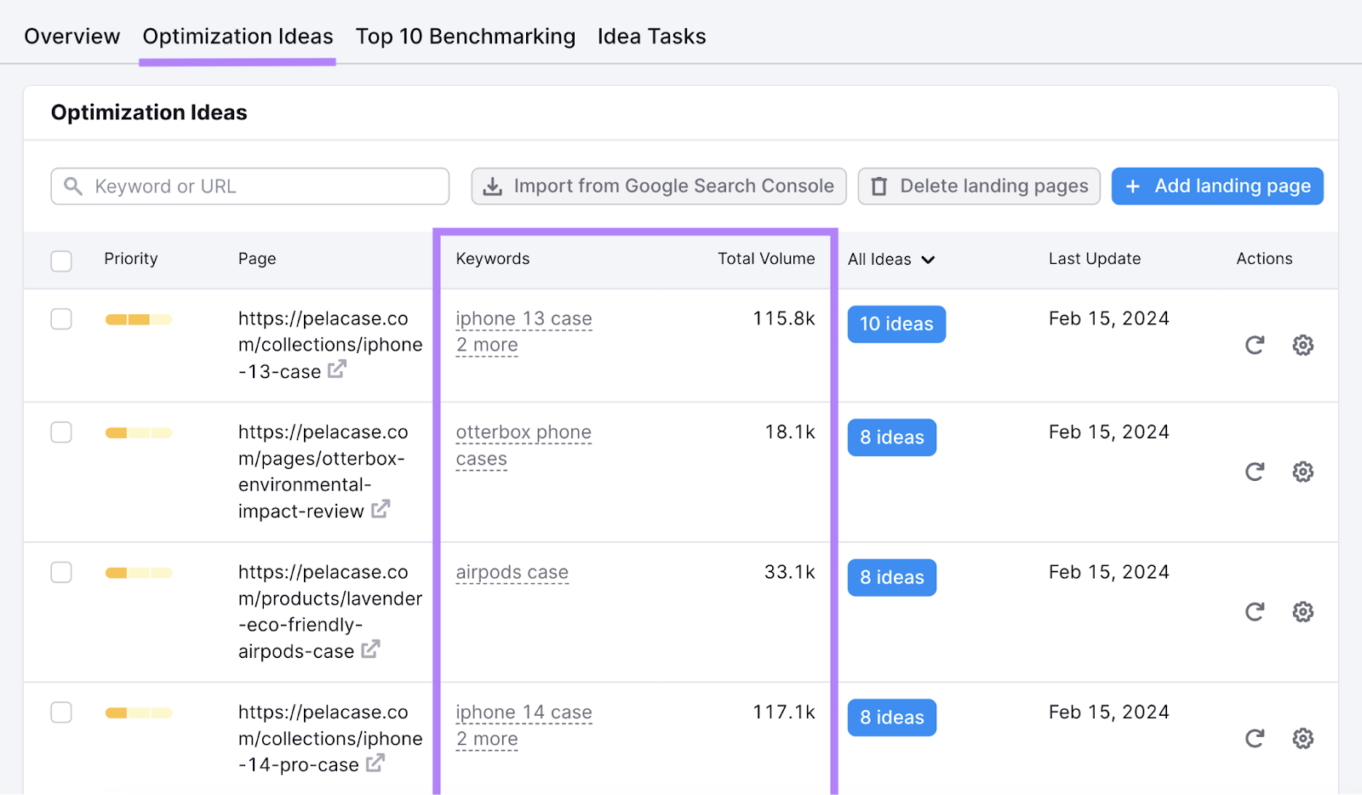
Task: Open settings gear for airpods case row
Action: click(1303, 612)
